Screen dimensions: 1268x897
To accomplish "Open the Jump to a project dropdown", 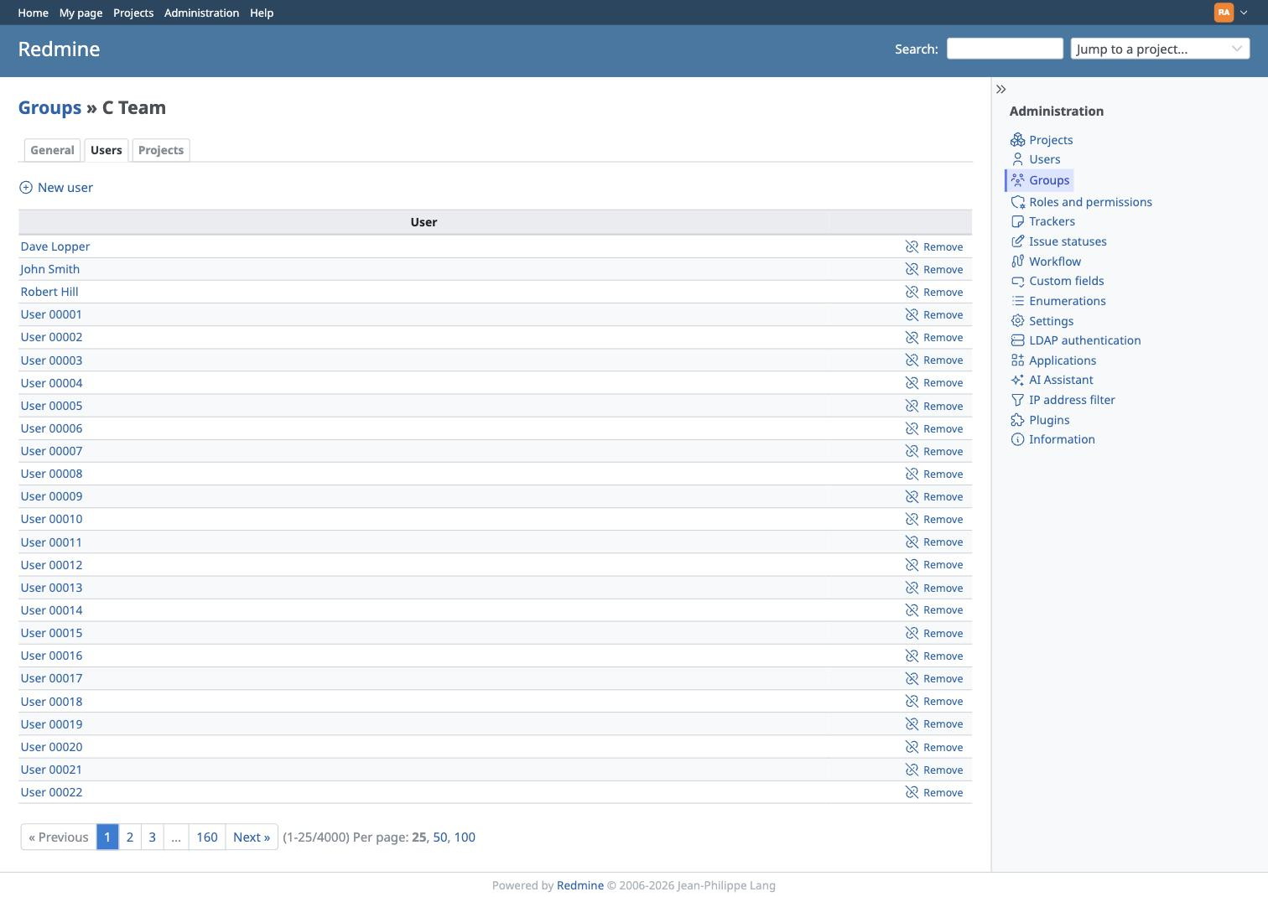I will coord(1160,49).
